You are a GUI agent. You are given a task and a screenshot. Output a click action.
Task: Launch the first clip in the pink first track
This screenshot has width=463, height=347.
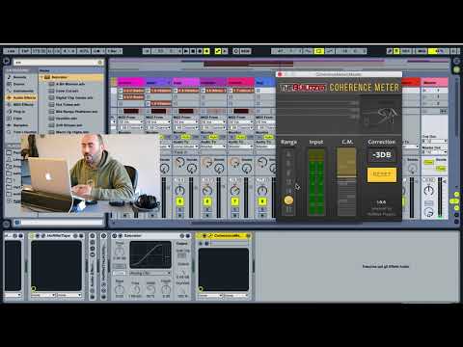pos(121,91)
